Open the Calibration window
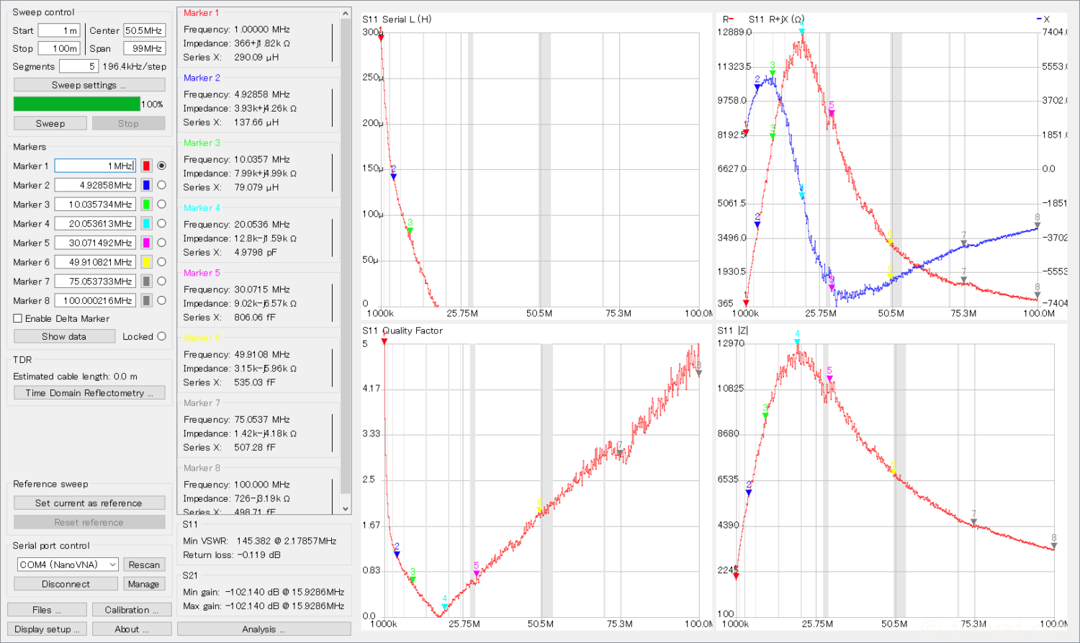This screenshot has width=1080, height=643. click(132, 610)
